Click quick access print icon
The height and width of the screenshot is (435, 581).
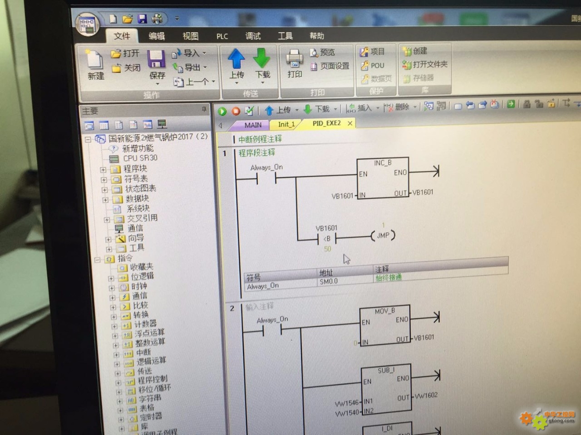[x=157, y=19]
